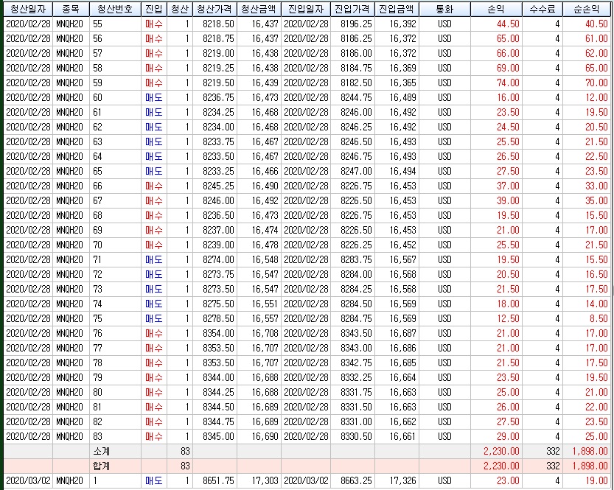Click the 종목 column header
Screen dimensions: 614x490
click(x=71, y=9)
